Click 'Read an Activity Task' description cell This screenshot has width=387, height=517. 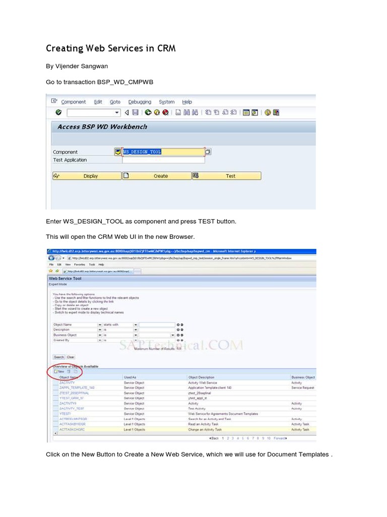tap(203, 424)
